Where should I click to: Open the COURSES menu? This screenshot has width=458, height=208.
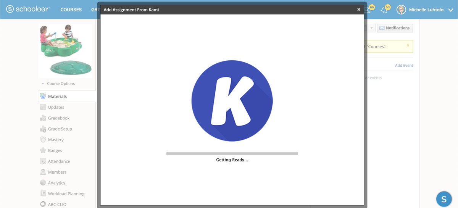point(71,10)
